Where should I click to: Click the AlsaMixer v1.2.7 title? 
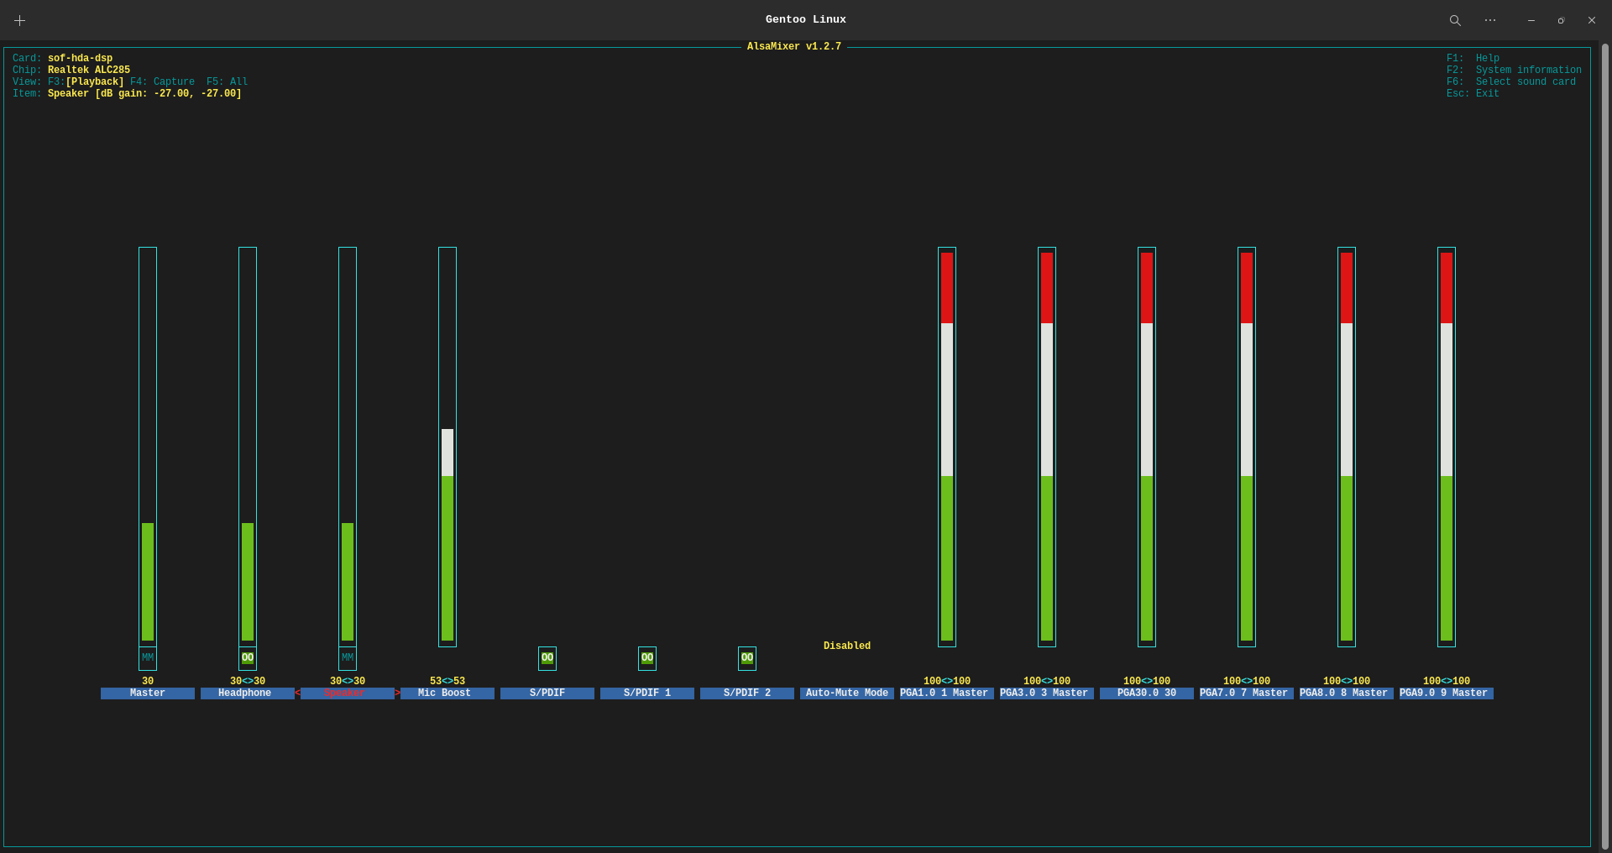[x=794, y=47]
